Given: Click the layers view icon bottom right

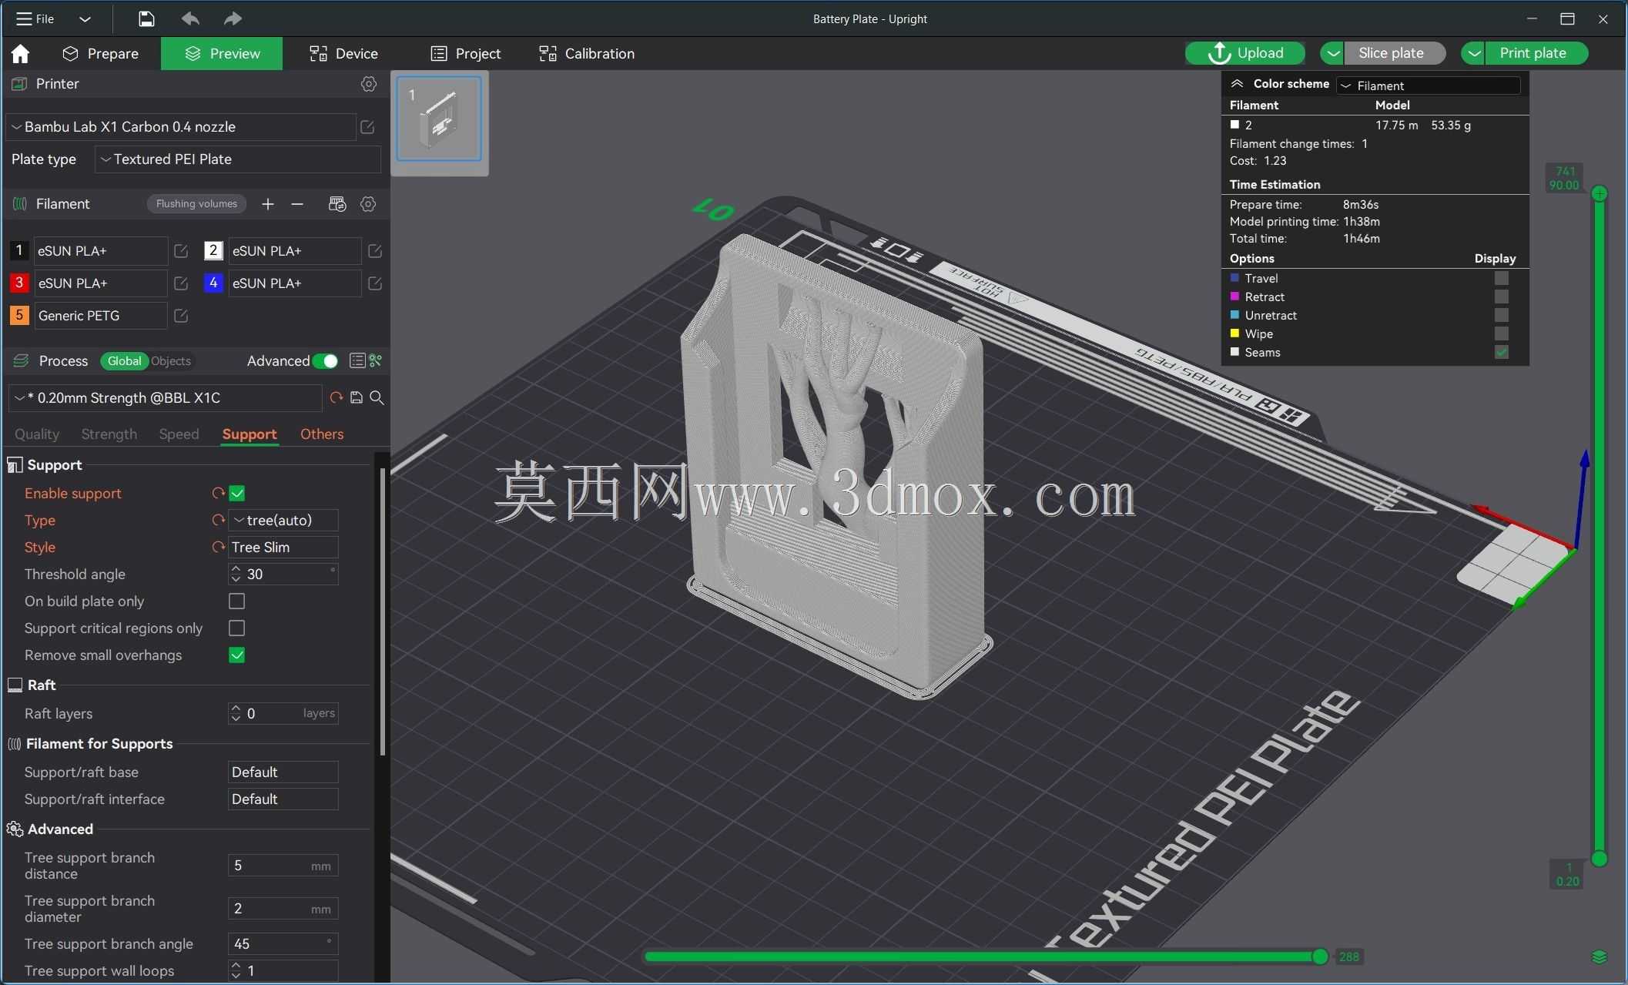Looking at the screenshot, I should click(1600, 957).
